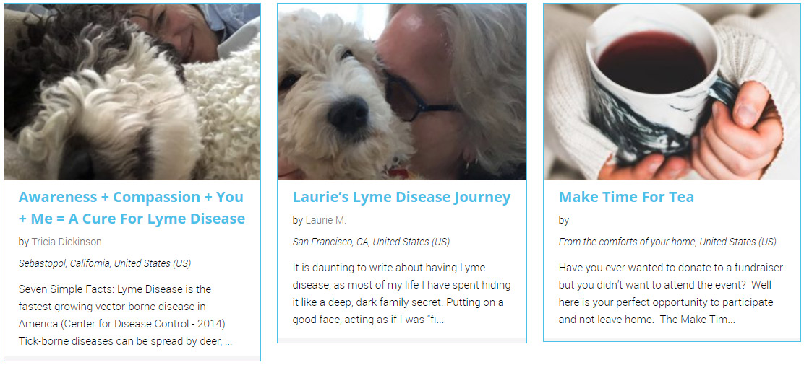Click the 'by' label under Make Time For Tea
This screenshot has width=804, height=365.
pos(563,221)
